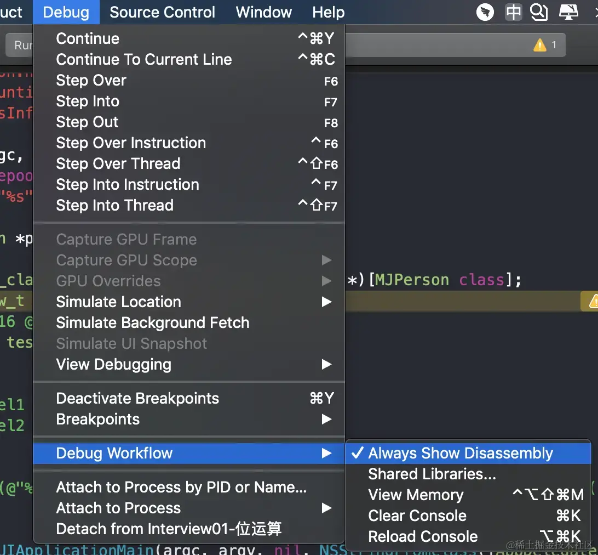Image resolution: width=598 pixels, height=555 pixels.
Task: Click the inline warning badge on highlighted line
Action: coord(590,301)
